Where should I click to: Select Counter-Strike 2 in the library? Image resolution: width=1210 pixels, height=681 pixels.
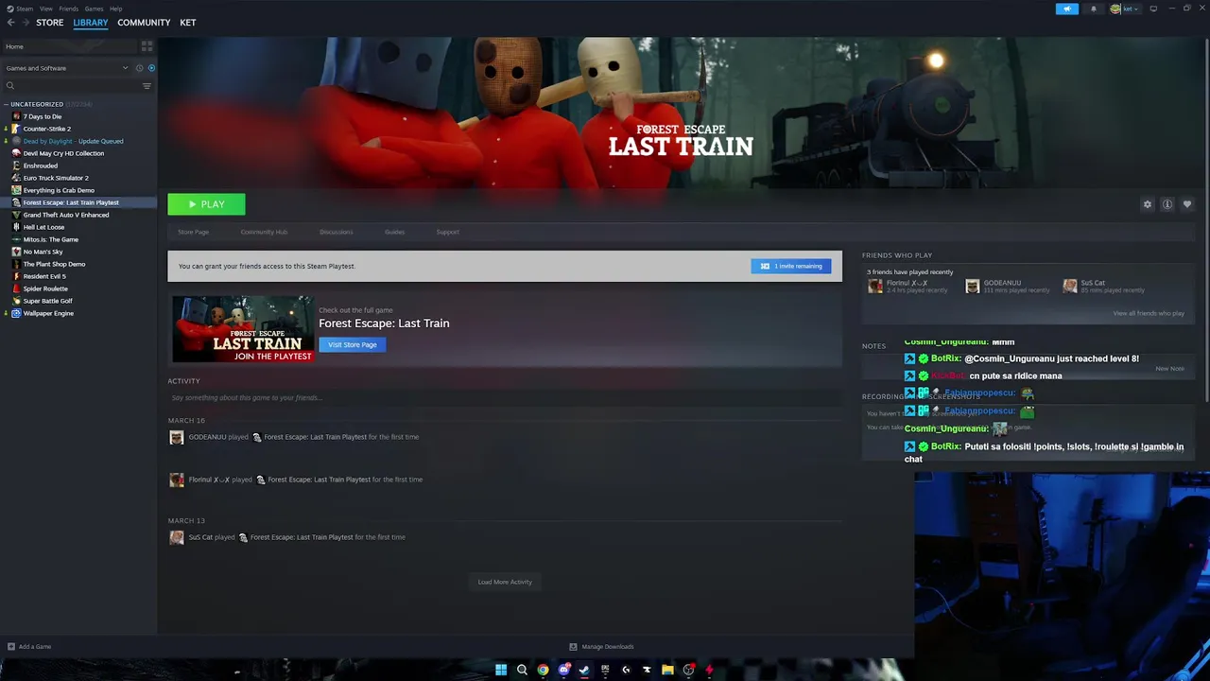(46, 129)
